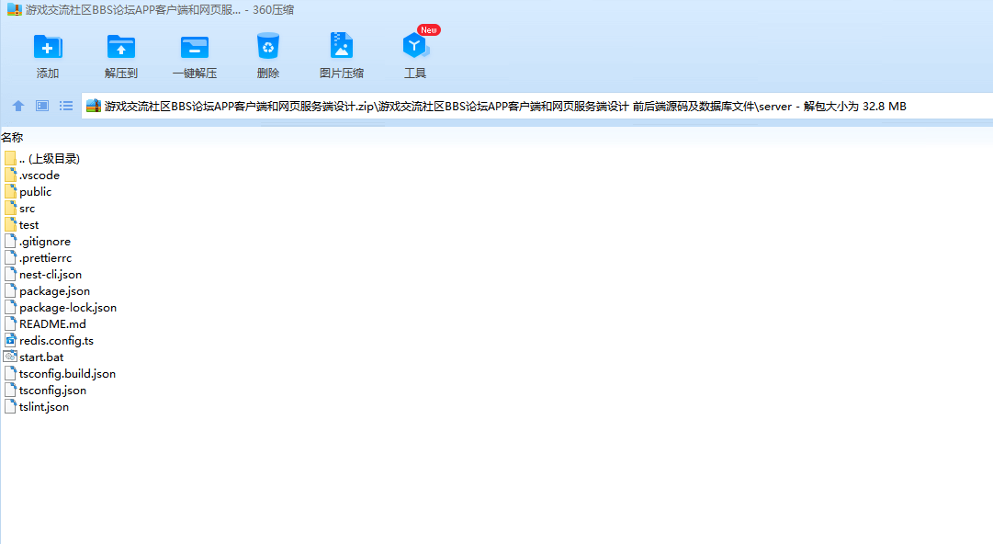This screenshot has width=993, height=544.
Task: Open the 工具 (Tools) icon marked New
Action: pos(415,46)
